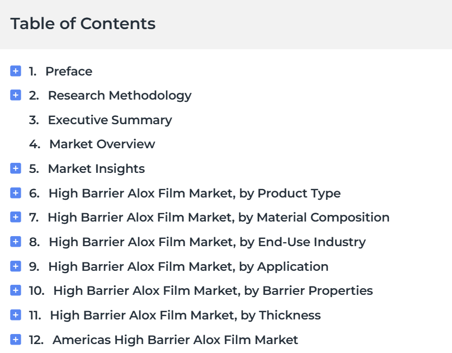The height and width of the screenshot is (353, 452).
Task: Expand the by Barrier Properties plus icon
Action: [x=16, y=290]
